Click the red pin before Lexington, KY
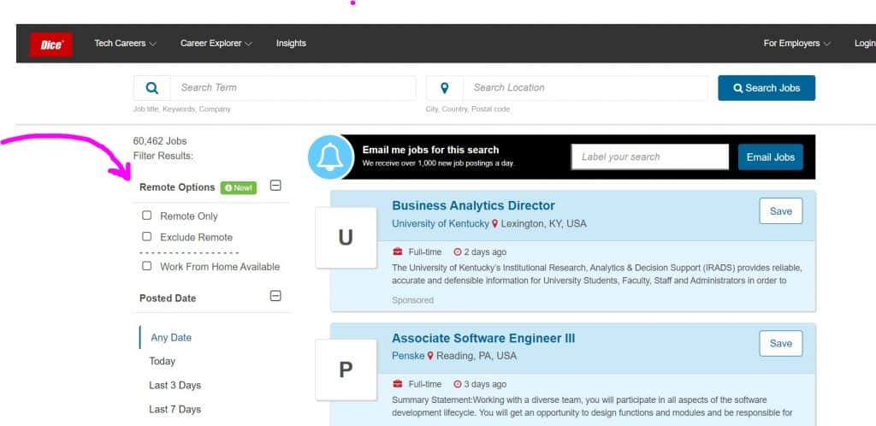876x426 pixels. tap(494, 224)
